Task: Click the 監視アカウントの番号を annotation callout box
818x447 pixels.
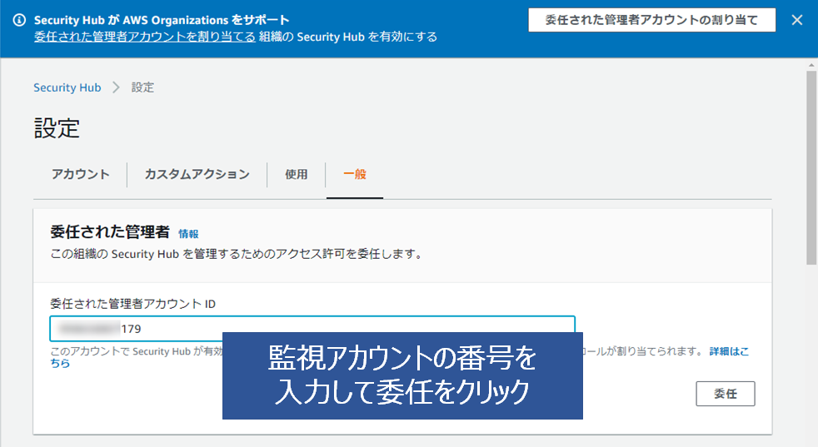Action: point(402,375)
